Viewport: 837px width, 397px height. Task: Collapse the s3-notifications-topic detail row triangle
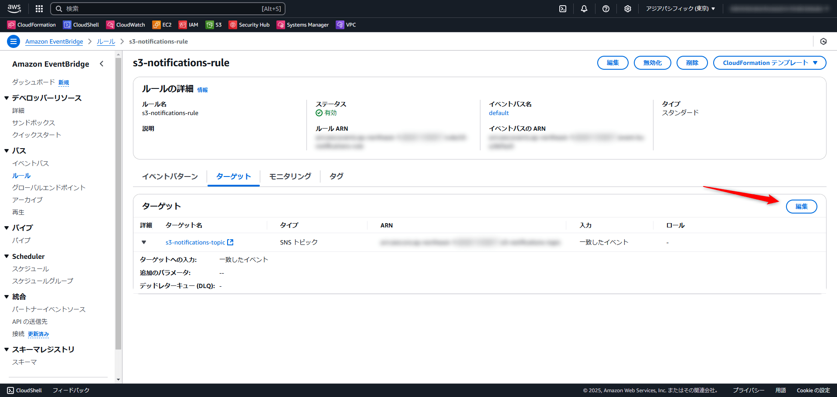point(144,242)
